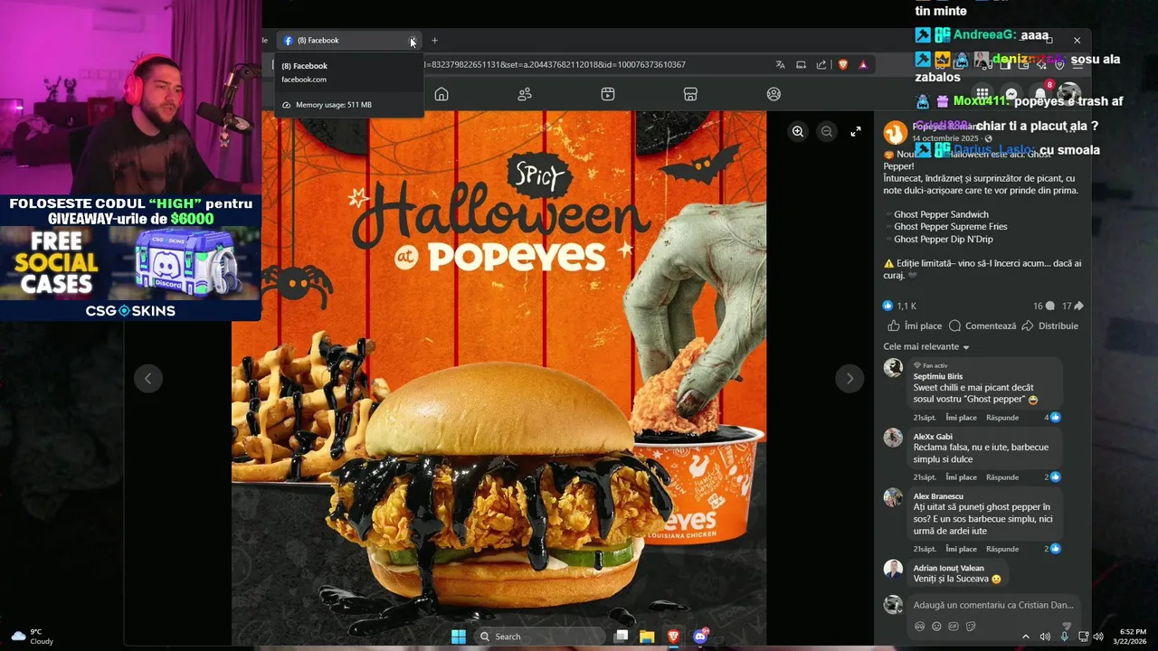Insert GIF in comment box
The image size is (1158, 651).
pyautogui.click(x=954, y=626)
